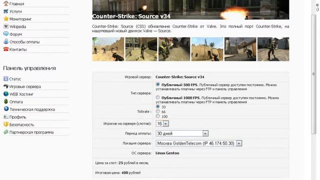The width and height of the screenshot is (320, 180).
Task: Click the chat bubble icon beside Форум
Action: tap(6, 34)
